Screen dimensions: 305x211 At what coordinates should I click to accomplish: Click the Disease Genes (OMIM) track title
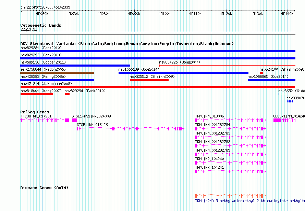44,188
